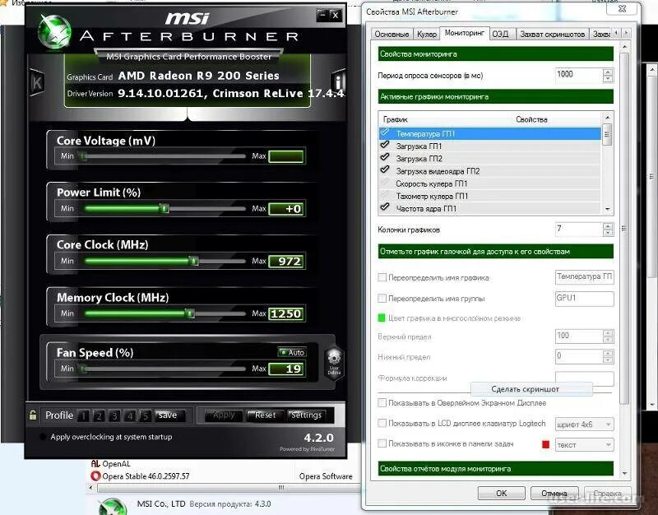Enable the Скорость кулера ГП1 graph
658x515 pixels.
384,183
